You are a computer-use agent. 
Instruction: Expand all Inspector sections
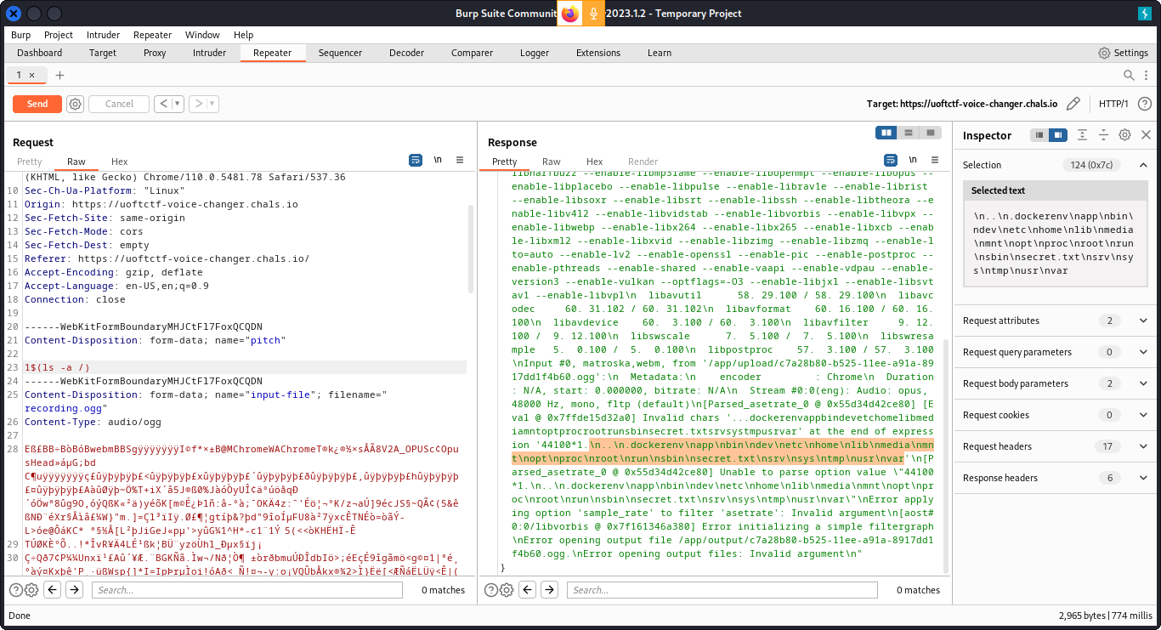1082,135
